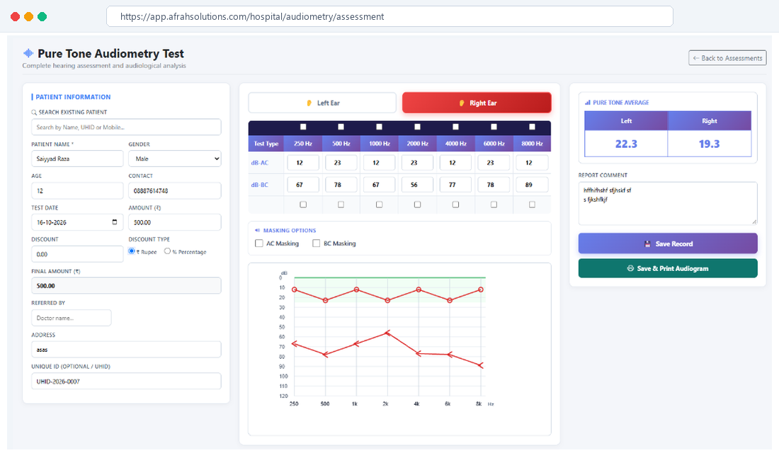Click the Address input field
The image size is (779, 453).
pyautogui.click(x=126, y=349)
